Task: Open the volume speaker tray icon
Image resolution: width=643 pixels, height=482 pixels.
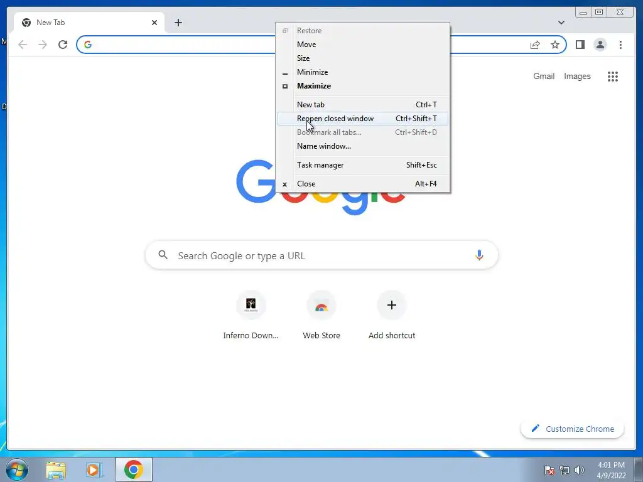Action: coord(580,470)
